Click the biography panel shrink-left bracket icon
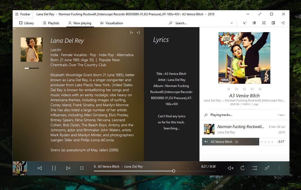This screenshot has width=301, height=190. [x=132, y=32]
